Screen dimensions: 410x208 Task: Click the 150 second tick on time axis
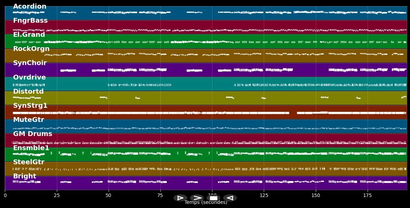(316, 196)
